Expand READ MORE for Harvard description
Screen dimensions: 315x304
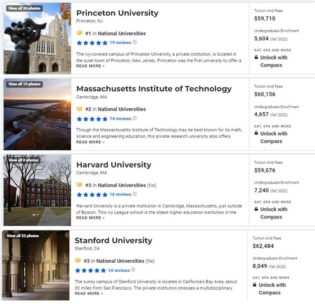[90, 218]
